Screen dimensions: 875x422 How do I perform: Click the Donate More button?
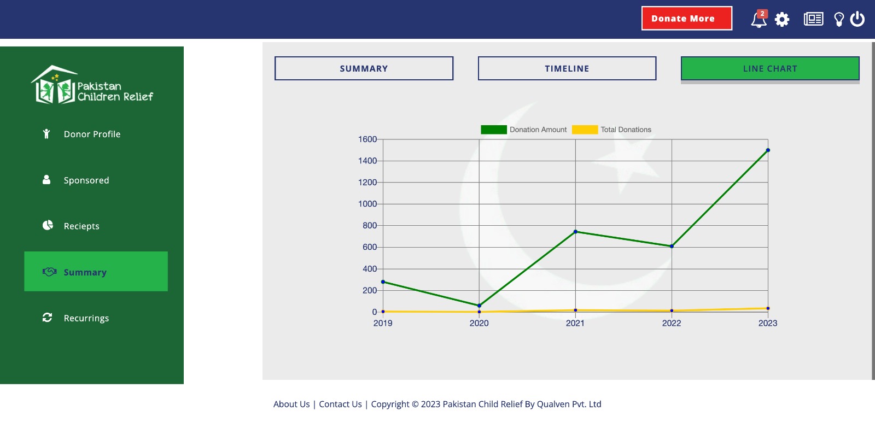pyautogui.click(x=686, y=19)
